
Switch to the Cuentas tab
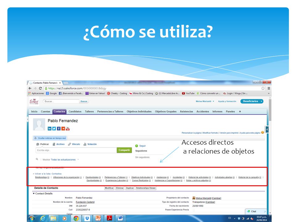click(46, 112)
